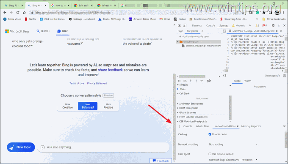288x164 pixels.
Task: Click the pretty print braces icon
Action: pyautogui.click(x=224, y=76)
